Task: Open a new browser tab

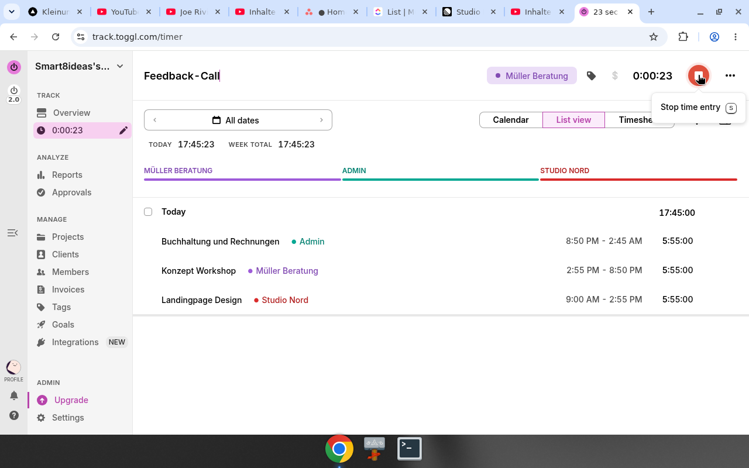Action: (x=651, y=12)
